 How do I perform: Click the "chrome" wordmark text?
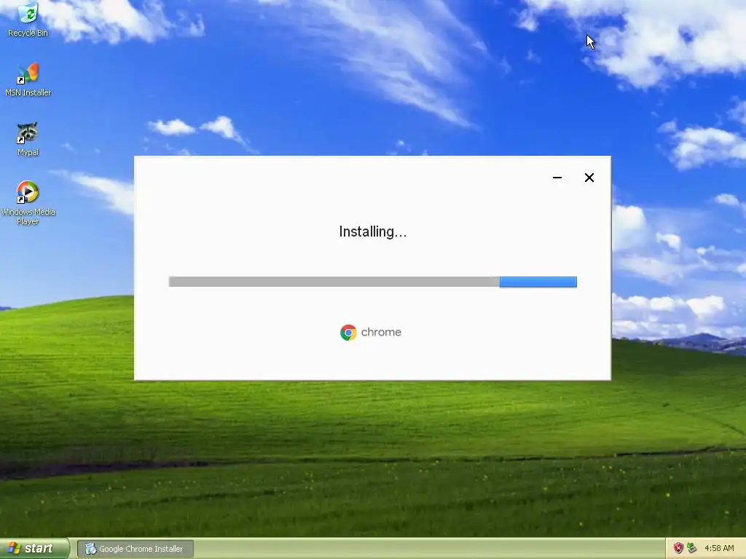[x=381, y=332]
